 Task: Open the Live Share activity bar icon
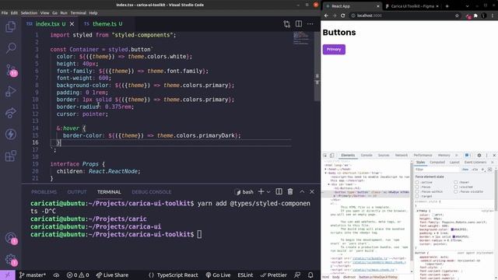coord(10,113)
